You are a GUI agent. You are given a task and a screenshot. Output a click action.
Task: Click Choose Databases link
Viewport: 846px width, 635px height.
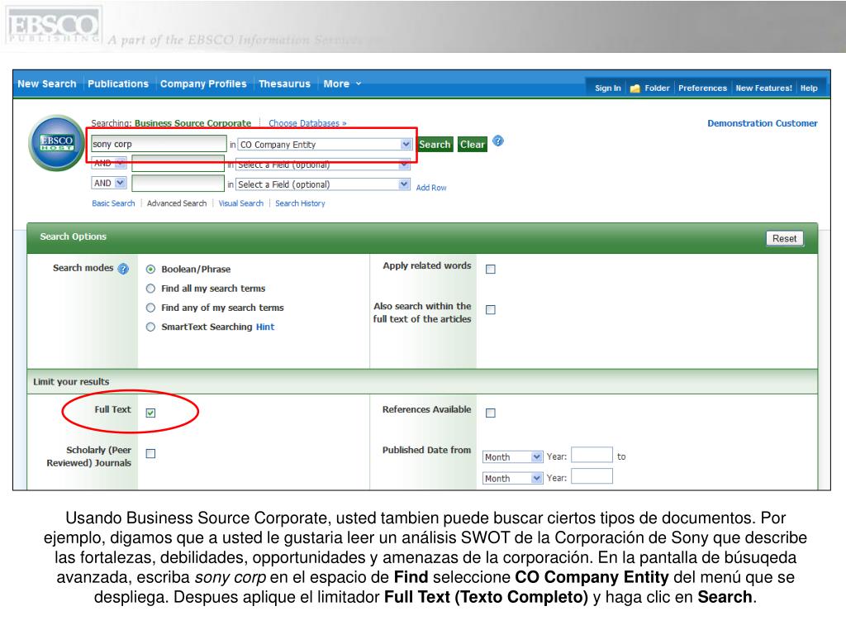(x=307, y=123)
